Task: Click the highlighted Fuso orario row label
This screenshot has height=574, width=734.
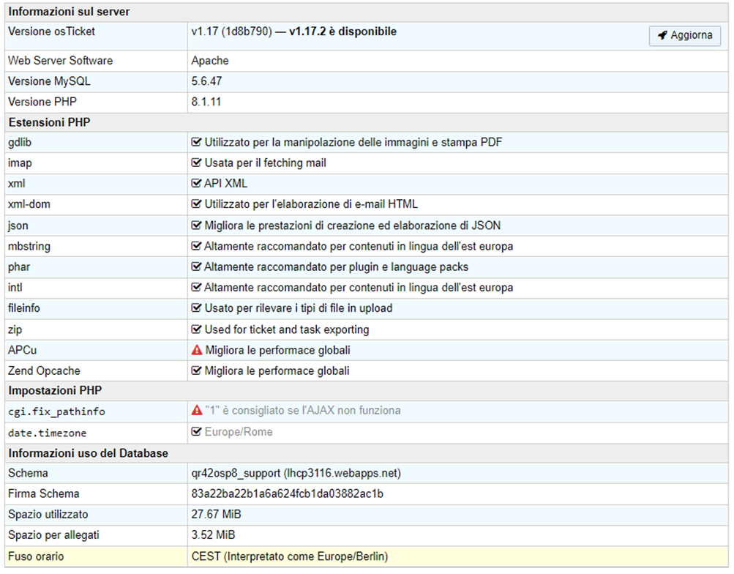Action: [x=36, y=556]
